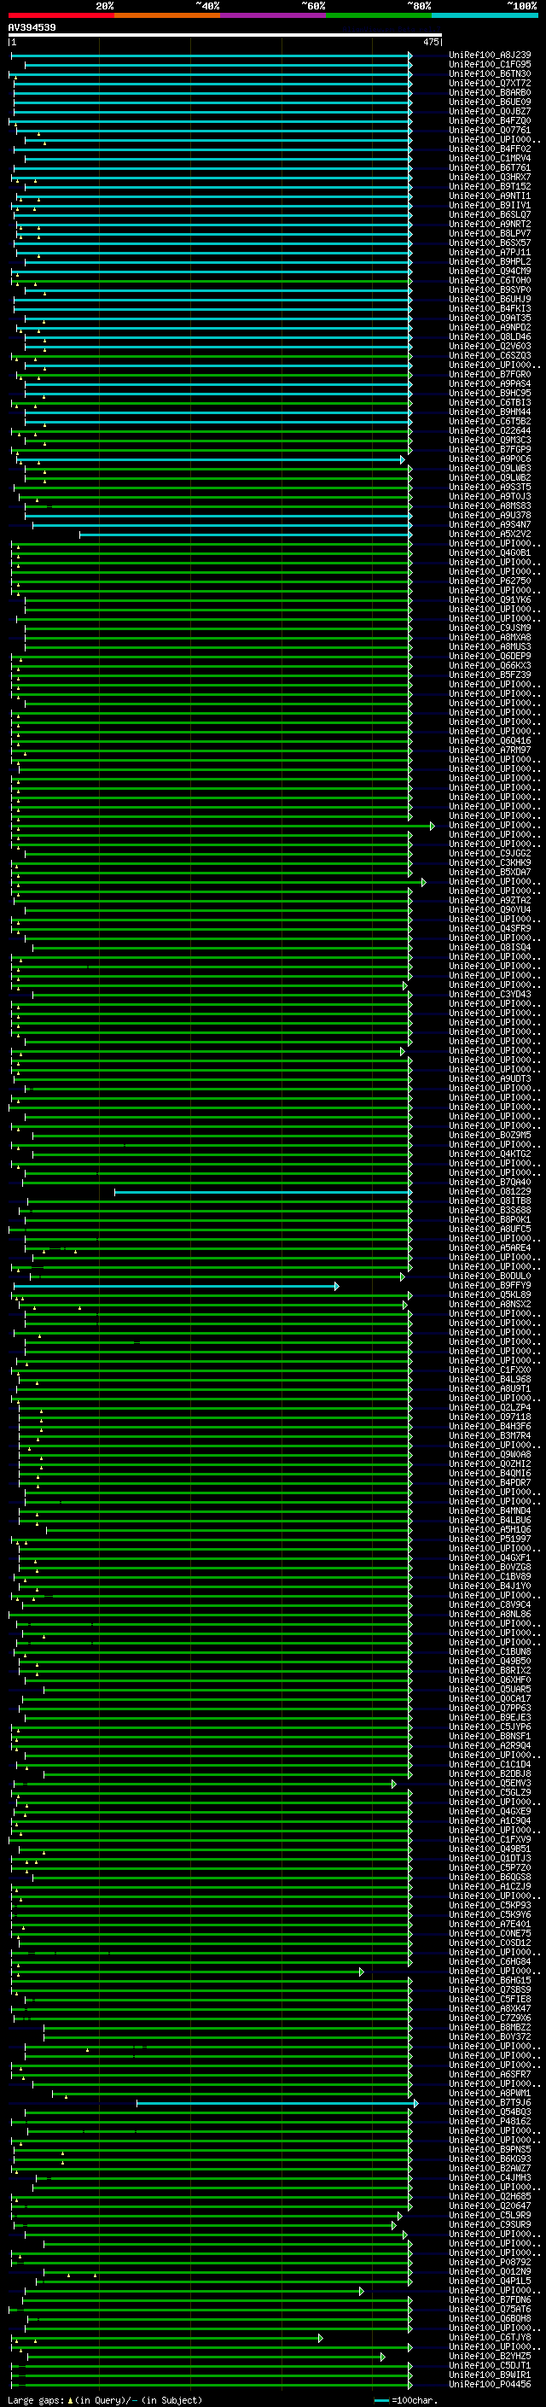Select the UniRef100_O97118 label
This screenshot has width=546, height=2407.
[x=490, y=1417]
